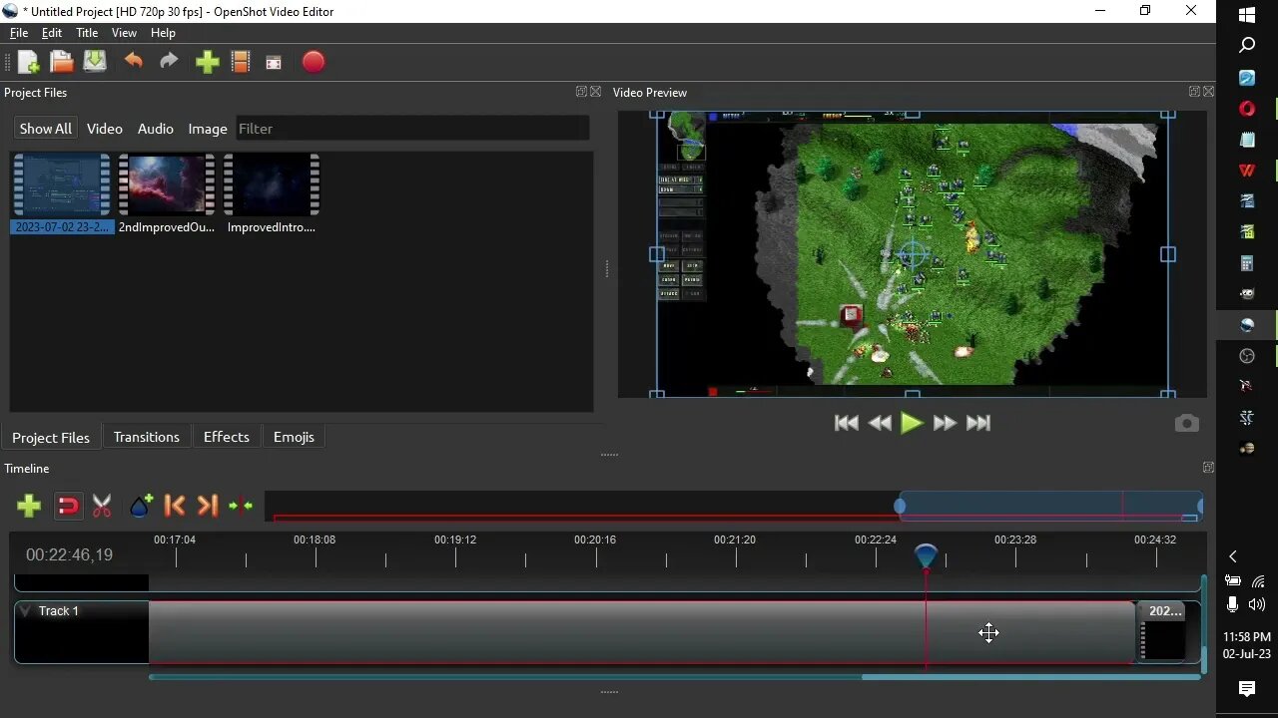Close the Project Files panel
This screenshot has height=718, width=1278.
596,92
